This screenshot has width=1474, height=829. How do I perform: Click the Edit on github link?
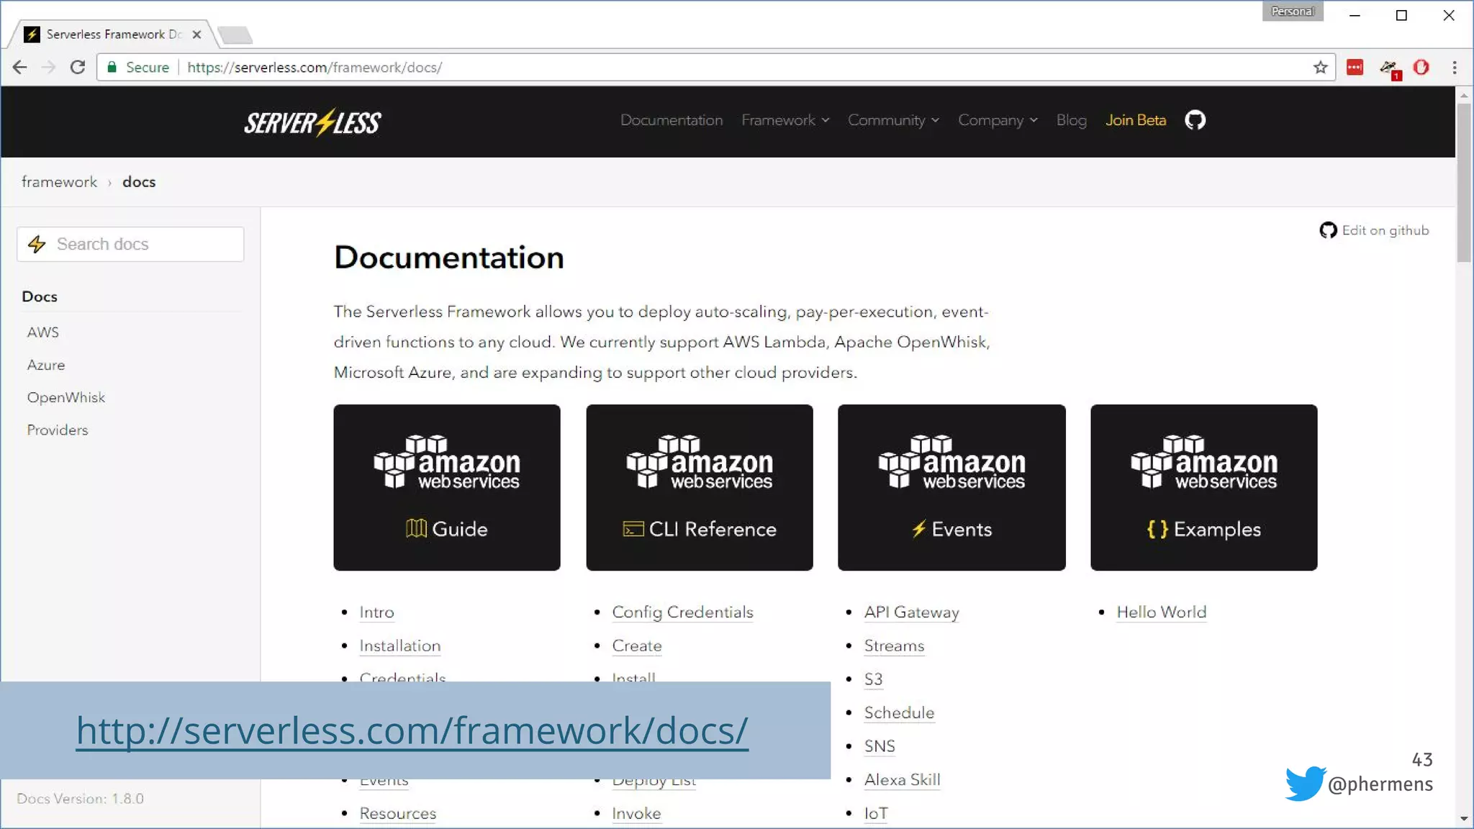click(x=1385, y=230)
